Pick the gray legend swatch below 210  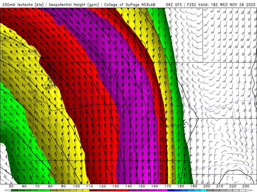(223, 190)
